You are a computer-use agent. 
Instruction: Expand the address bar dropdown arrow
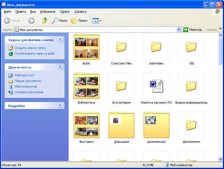pos(178,29)
